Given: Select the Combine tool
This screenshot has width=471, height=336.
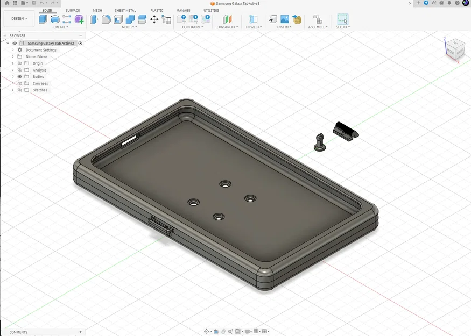Looking at the screenshot, I should (x=130, y=19).
